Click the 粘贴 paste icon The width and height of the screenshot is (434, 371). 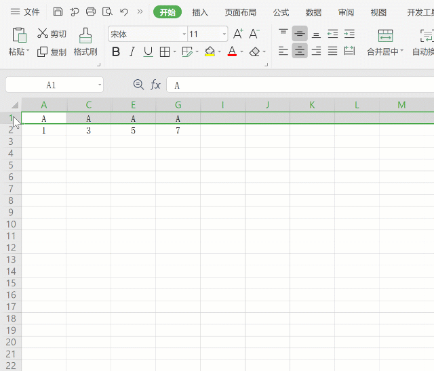click(x=20, y=35)
